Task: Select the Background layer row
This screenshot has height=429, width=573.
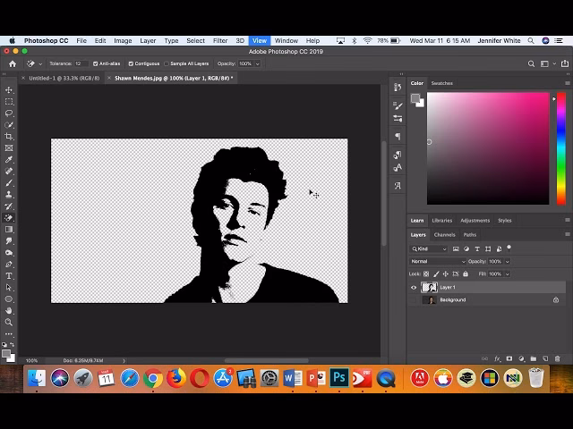Action: tap(487, 300)
